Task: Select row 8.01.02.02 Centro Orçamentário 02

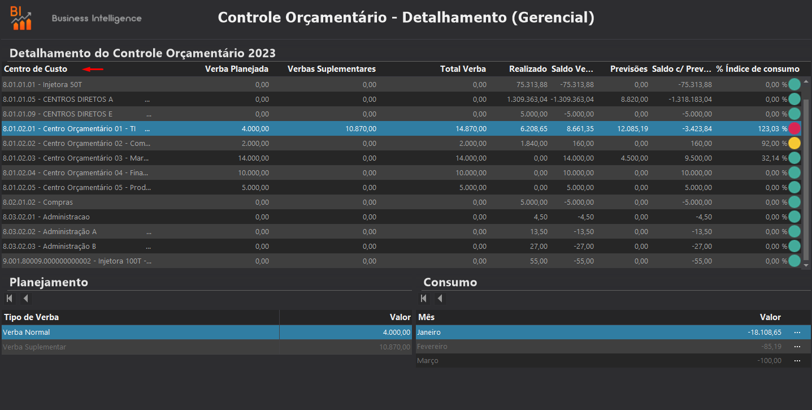Action: [401, 143]
